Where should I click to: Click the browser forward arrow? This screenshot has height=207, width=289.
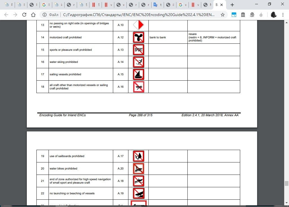pyautogui.click(x=15, y=15)
